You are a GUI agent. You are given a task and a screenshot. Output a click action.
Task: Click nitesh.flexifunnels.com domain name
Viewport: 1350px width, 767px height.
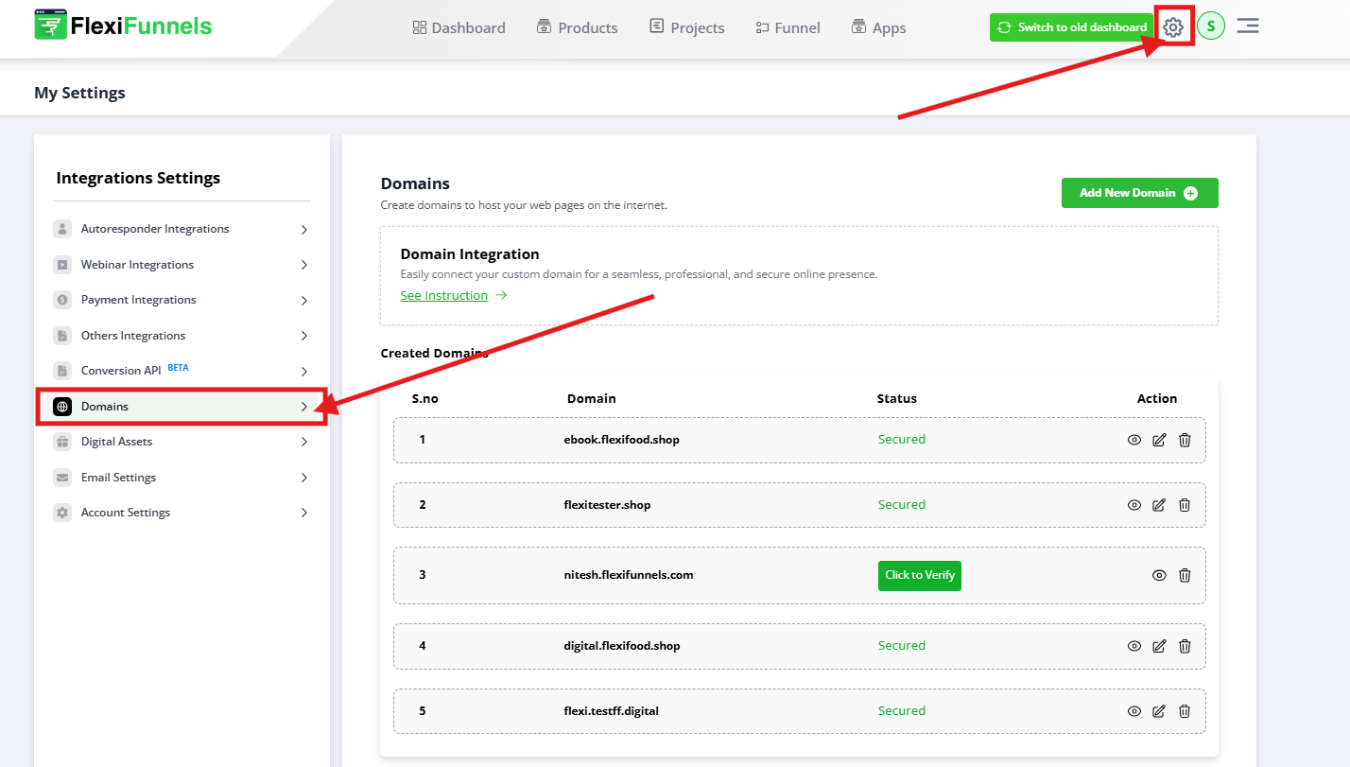[x=629, y=575]
